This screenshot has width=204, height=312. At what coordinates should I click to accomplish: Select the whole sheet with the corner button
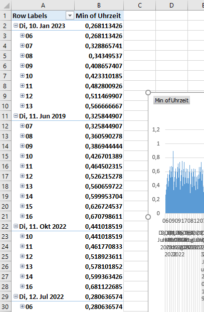coord(6,5)
